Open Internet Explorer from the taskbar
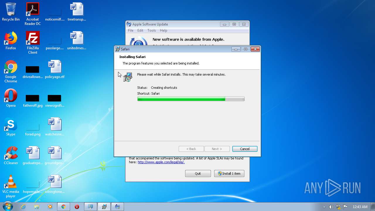Image resolution: width=375 pixels, height=211 pixels. coord(23,207)
